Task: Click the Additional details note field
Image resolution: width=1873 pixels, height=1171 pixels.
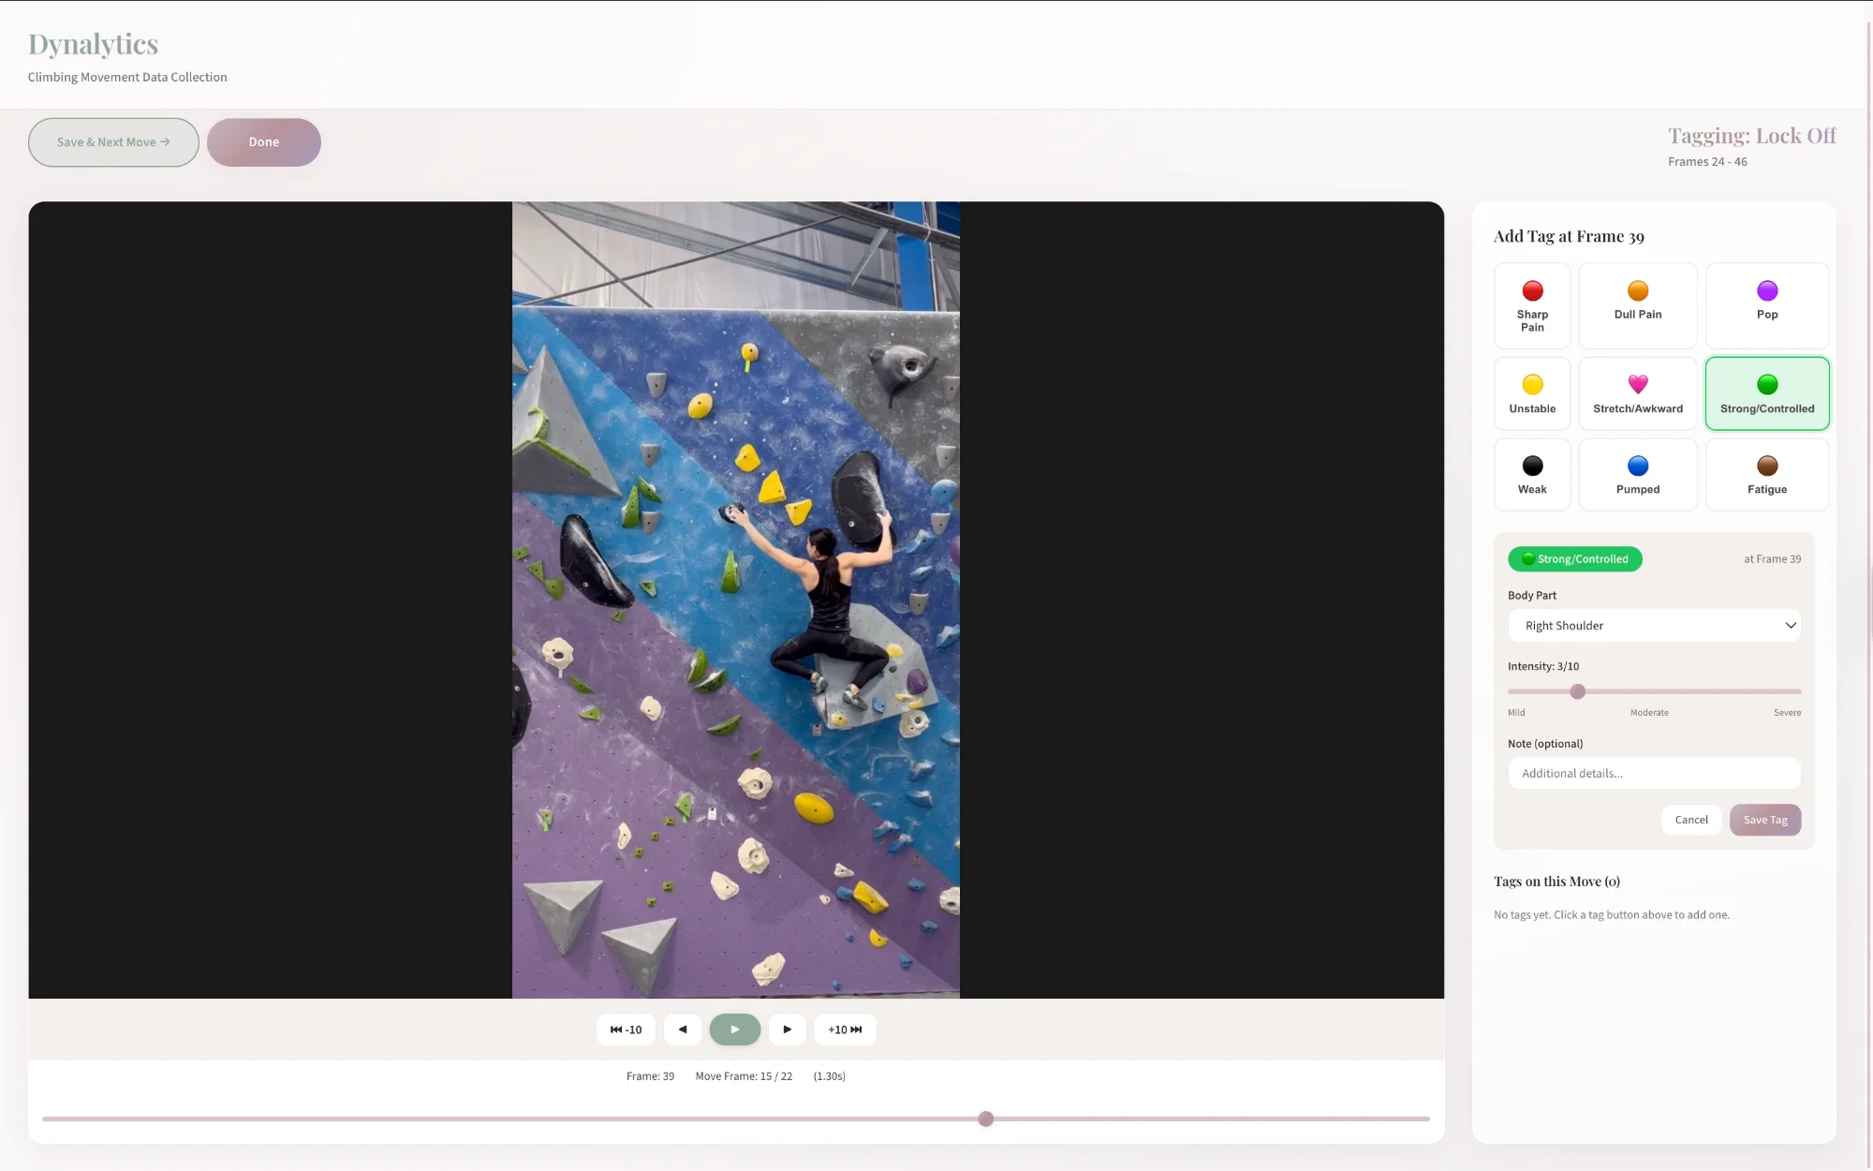Action: (1653, 774)
